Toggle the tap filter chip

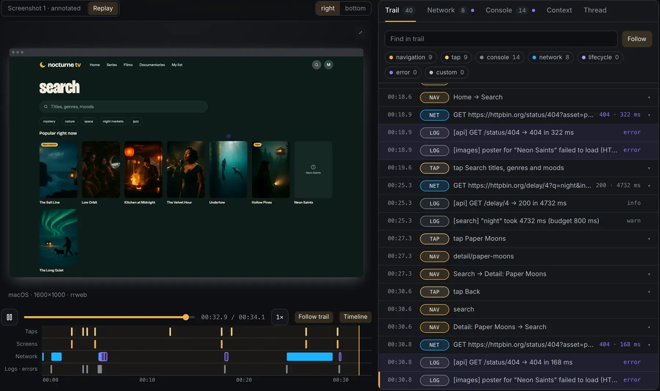coord(456,57)
